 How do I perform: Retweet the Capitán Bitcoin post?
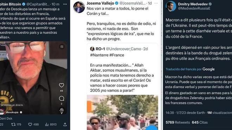point(16,124)
